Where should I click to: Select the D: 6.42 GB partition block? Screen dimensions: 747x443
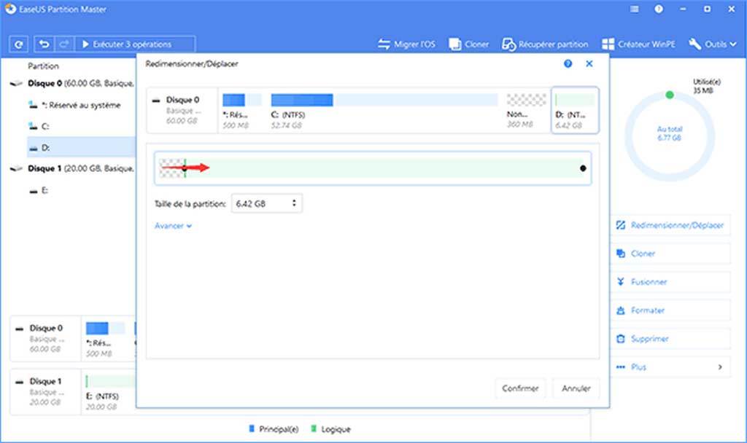coord(575,111)
